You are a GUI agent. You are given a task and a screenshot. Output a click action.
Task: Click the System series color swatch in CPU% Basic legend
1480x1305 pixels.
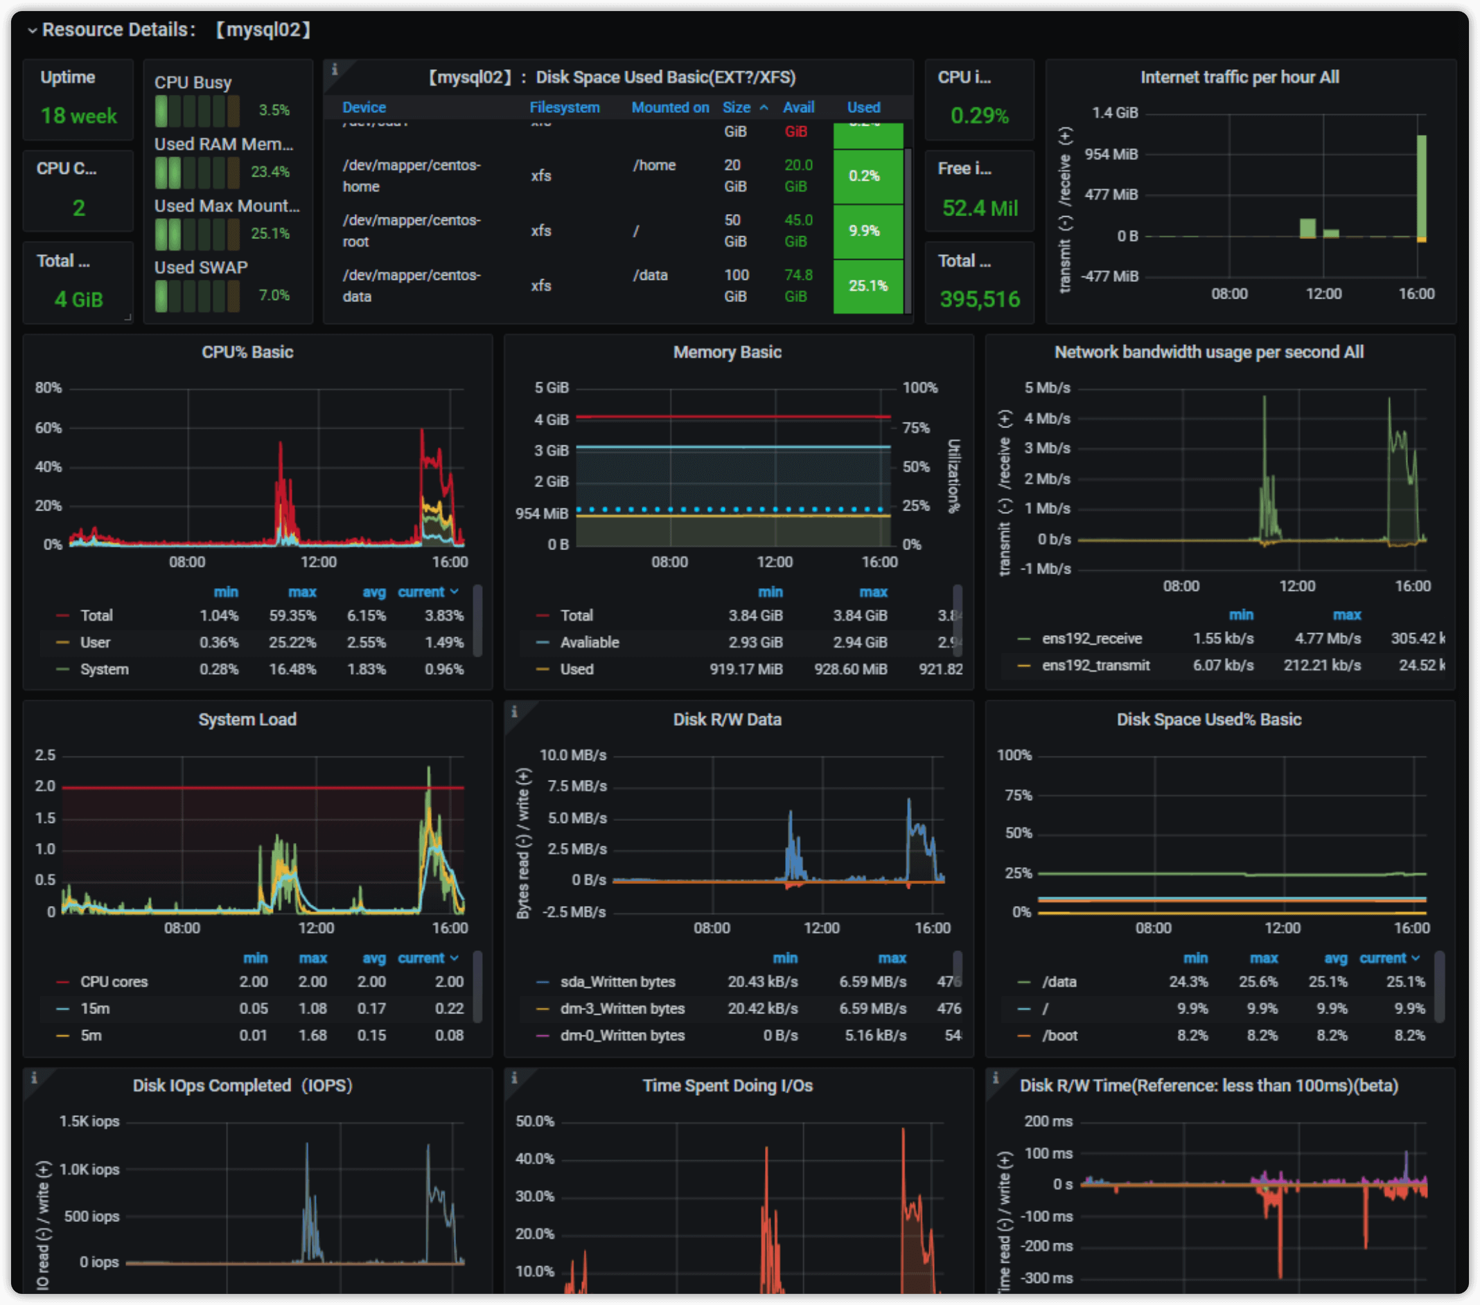(63, 670)
